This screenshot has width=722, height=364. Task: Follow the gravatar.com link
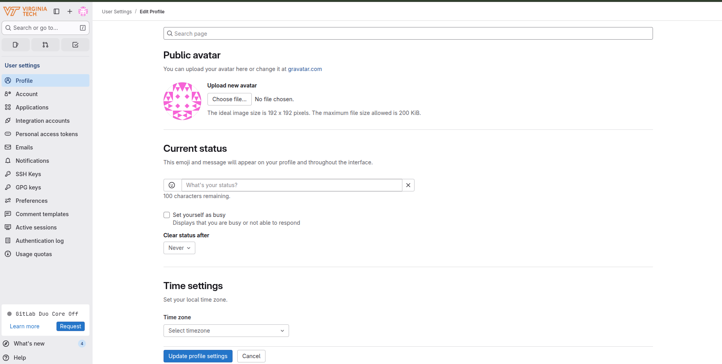point(305,69)
